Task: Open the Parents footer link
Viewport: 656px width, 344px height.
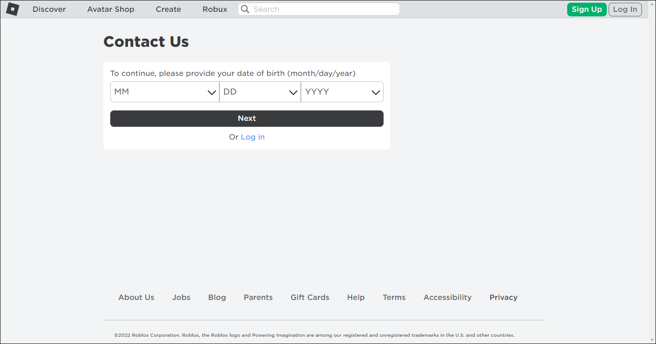Action: point(258,297)
